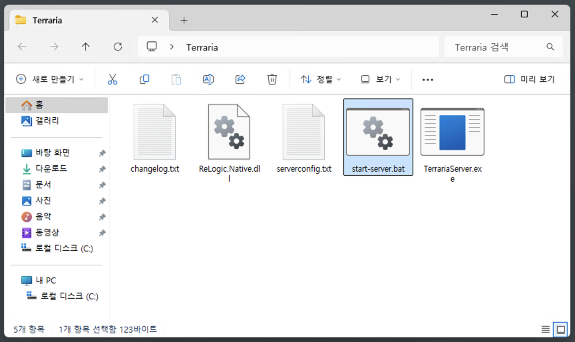Open the 보기 view dropdown
Image resolution: width=575 pixels, height=342 pixels.
tap(380, 79)
